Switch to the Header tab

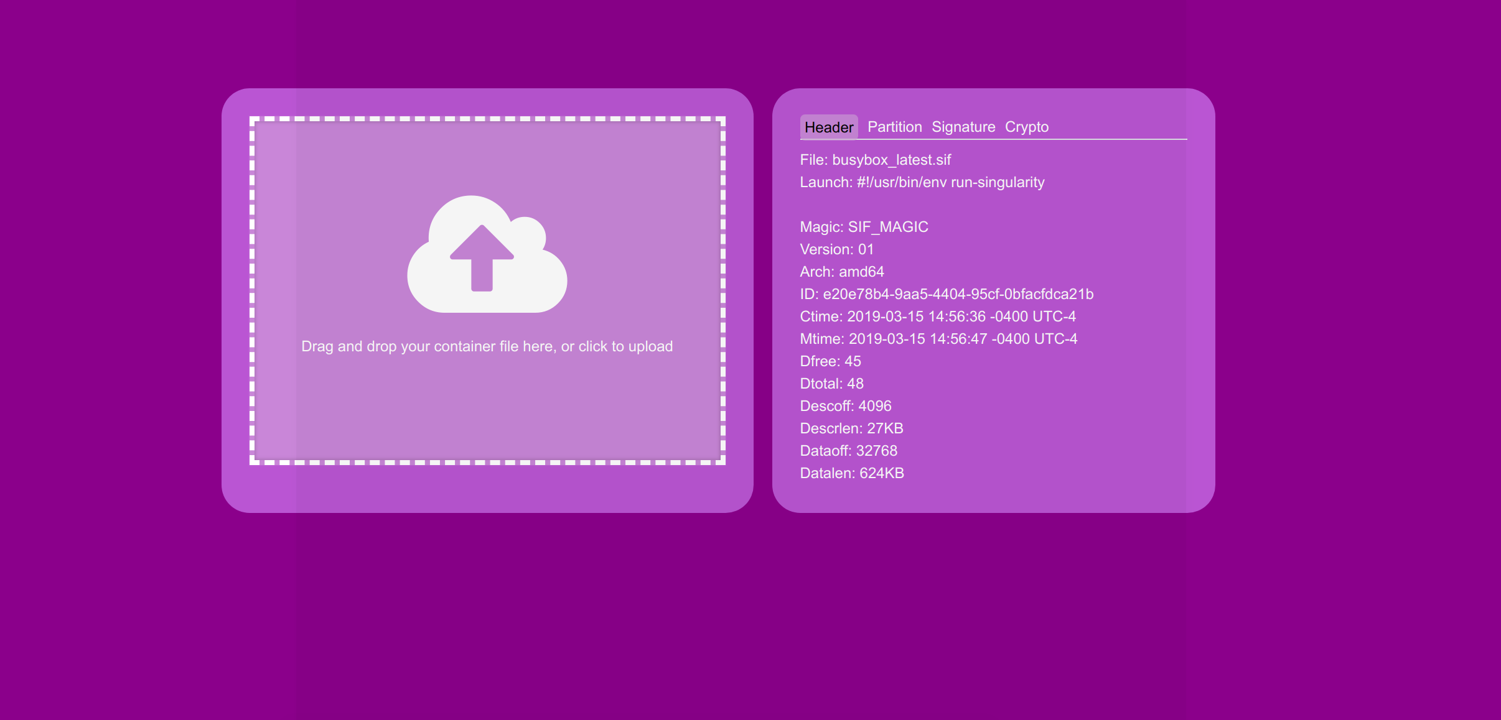point(828,127)
